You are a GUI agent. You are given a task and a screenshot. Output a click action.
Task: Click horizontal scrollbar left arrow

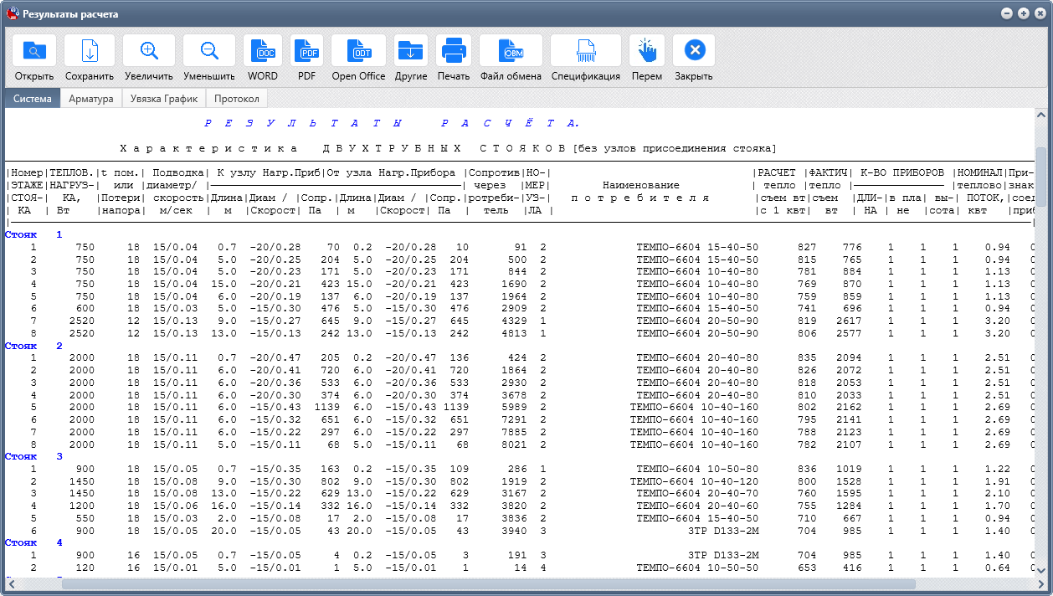coord(11,584)
